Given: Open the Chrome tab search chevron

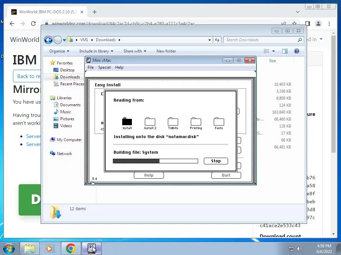Looking at the screenshot, I should tap(298, 12).
